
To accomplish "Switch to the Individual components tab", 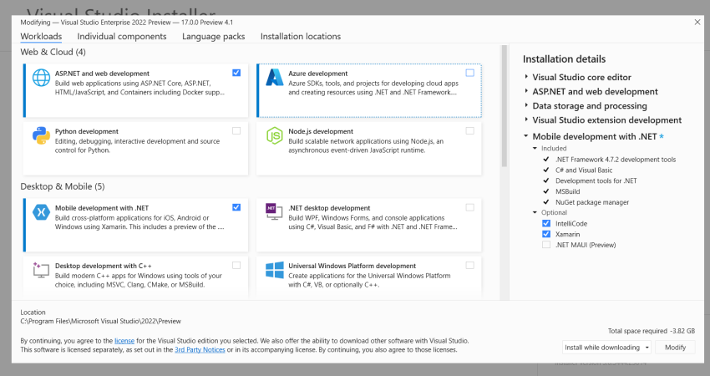I will 122,36.
